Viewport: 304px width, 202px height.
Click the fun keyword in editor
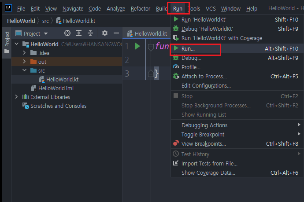(162, 46)
